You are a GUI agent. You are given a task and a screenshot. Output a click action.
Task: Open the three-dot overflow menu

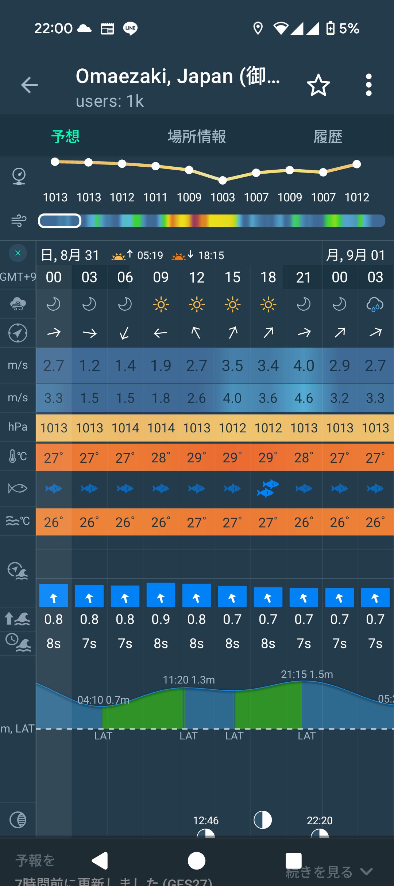tap(368, 85)
